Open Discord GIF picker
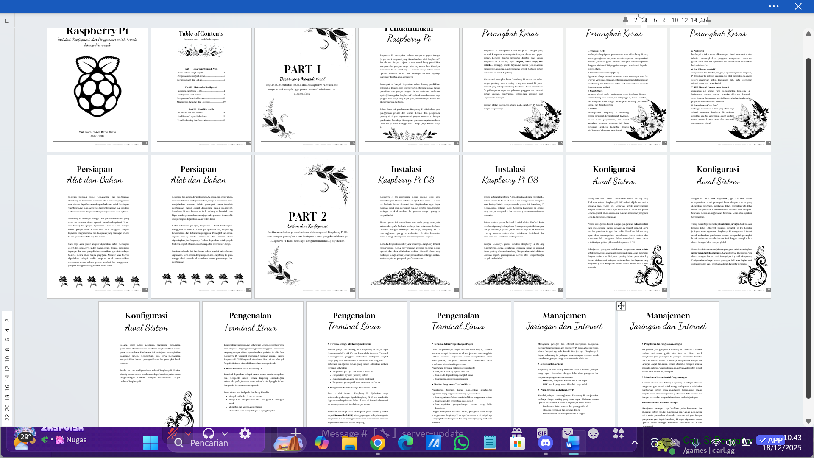The width and height of the screenshot is (814, 458). pyautogui.click(x=542, y=433)
